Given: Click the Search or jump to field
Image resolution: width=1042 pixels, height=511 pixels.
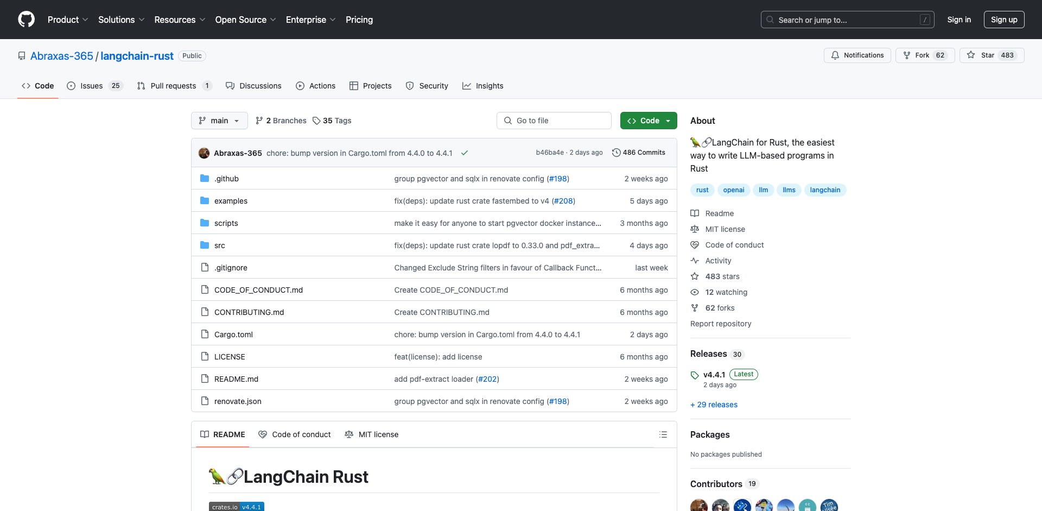Looking at the screenshot, I should tap(848, 20).
